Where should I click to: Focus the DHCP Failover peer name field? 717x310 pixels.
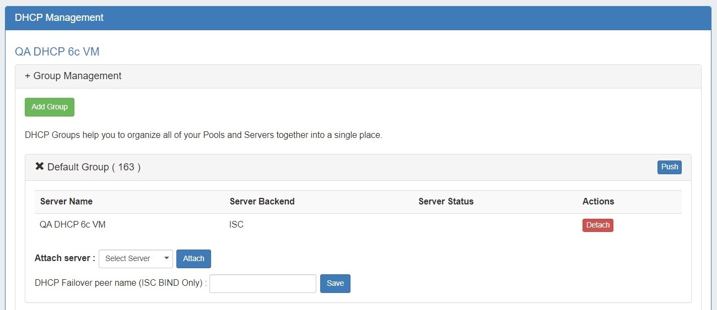click(262, 284)
